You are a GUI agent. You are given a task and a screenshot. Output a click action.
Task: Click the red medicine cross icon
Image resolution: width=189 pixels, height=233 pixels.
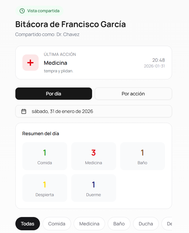coord(30,63)
